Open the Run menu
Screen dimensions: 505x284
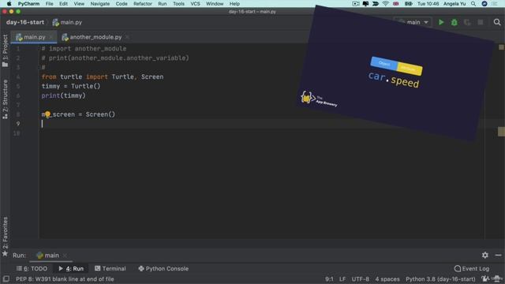(163, 4)
